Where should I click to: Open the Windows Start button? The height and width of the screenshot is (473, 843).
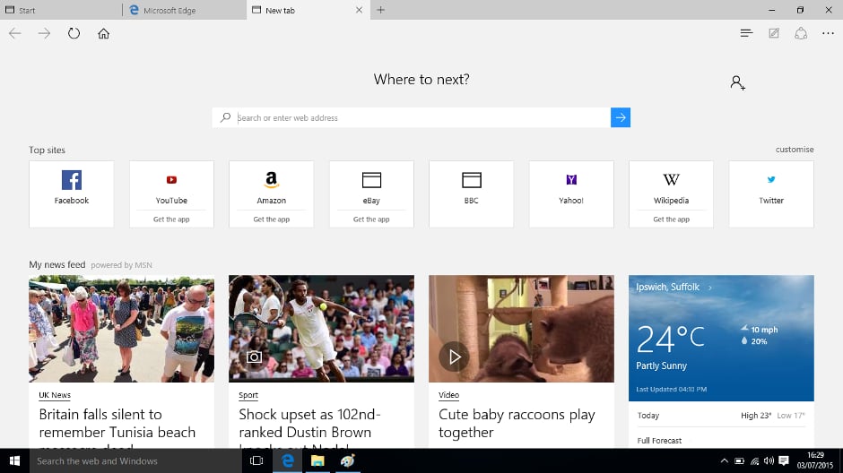pos(14,460)
